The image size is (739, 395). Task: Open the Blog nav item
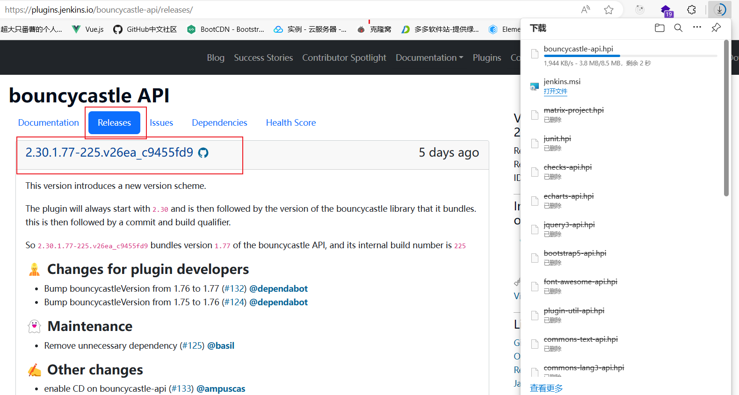216,57
